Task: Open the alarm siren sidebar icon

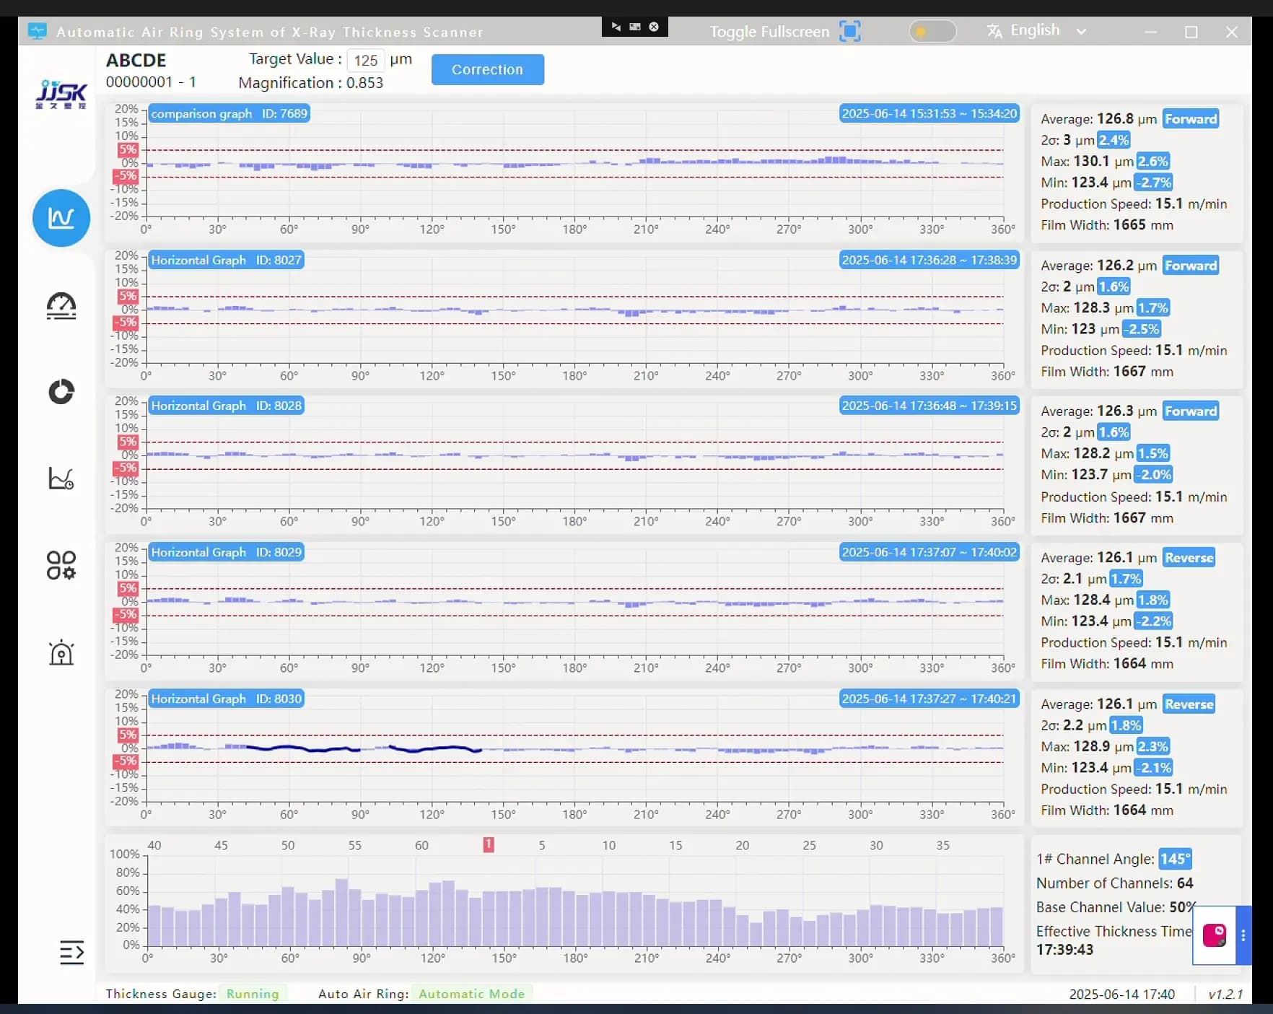Action: [61, 652]
